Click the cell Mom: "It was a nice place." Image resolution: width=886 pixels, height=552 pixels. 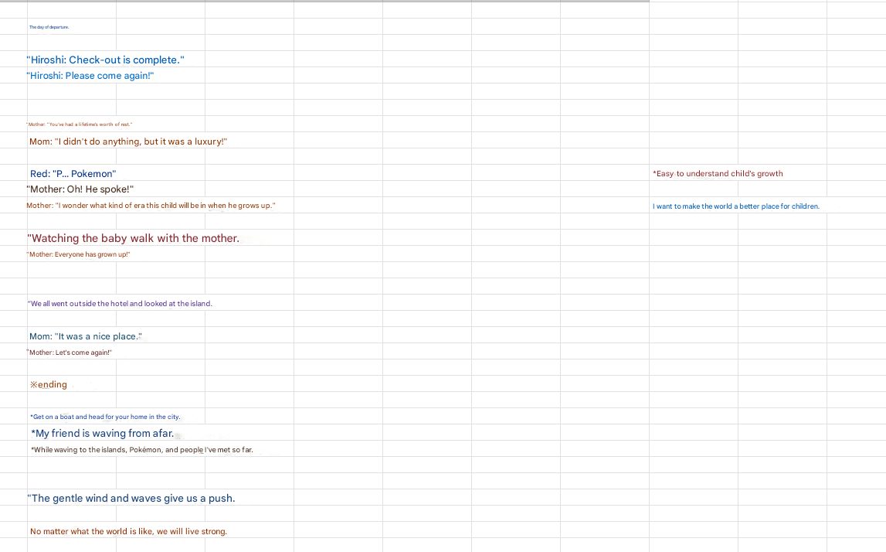point(85,336)
